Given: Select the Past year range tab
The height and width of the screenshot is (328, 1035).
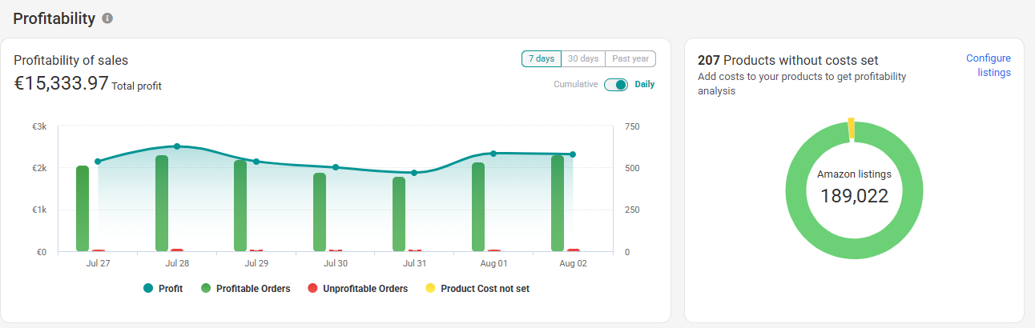Looking at the screenshot, I should (x=630, y=58).
